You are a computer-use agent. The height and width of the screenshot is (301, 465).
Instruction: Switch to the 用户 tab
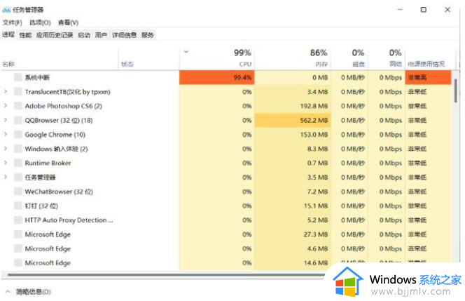[x=101, y=35]
